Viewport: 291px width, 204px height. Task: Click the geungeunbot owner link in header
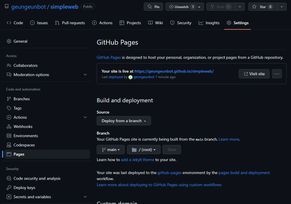point(29,7)
